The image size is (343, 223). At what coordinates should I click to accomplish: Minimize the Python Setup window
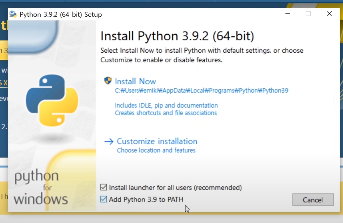click(288, 14)
